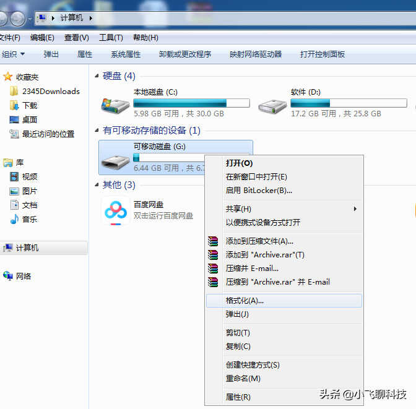The height and width of the screenshot is (409, 416).
Task: Choose 启用 BitLocker(B)...
Action: pyautogui.click(x=284, y=191)
